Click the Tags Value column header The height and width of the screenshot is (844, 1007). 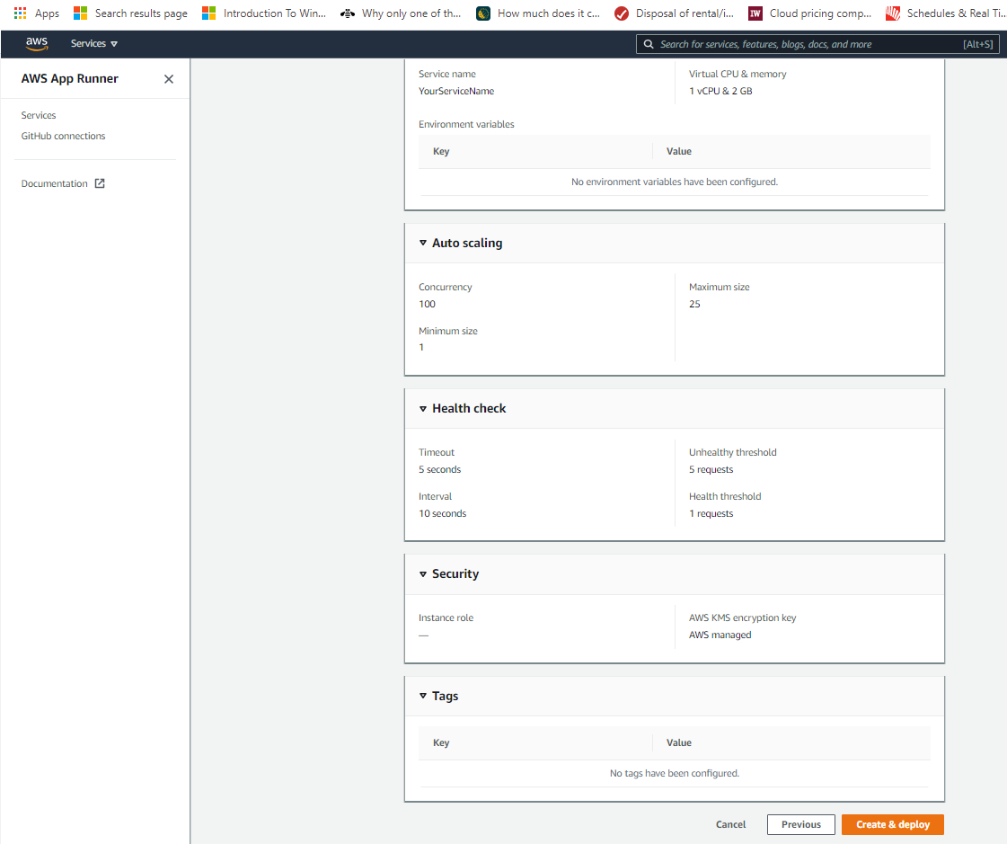point(679,743)
